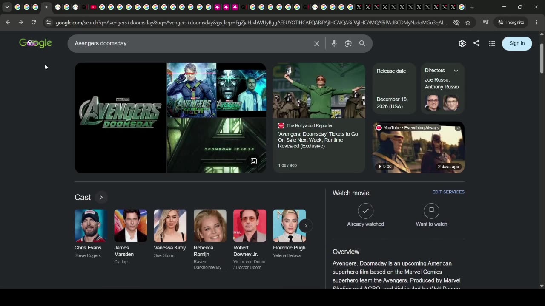Open Hollywood Reporter Doomsday tickets article
545x306 pixels.
[x=318, y=140]
